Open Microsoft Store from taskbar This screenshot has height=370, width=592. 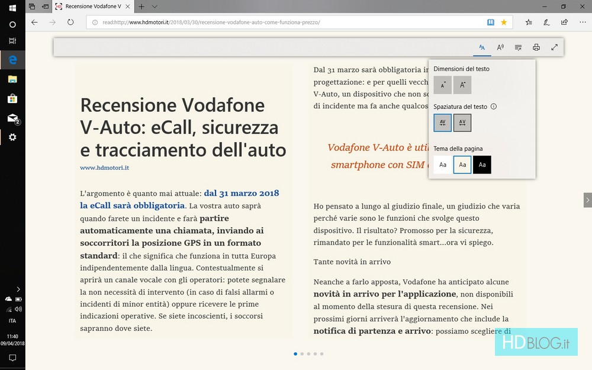click(x=12, y=99)
